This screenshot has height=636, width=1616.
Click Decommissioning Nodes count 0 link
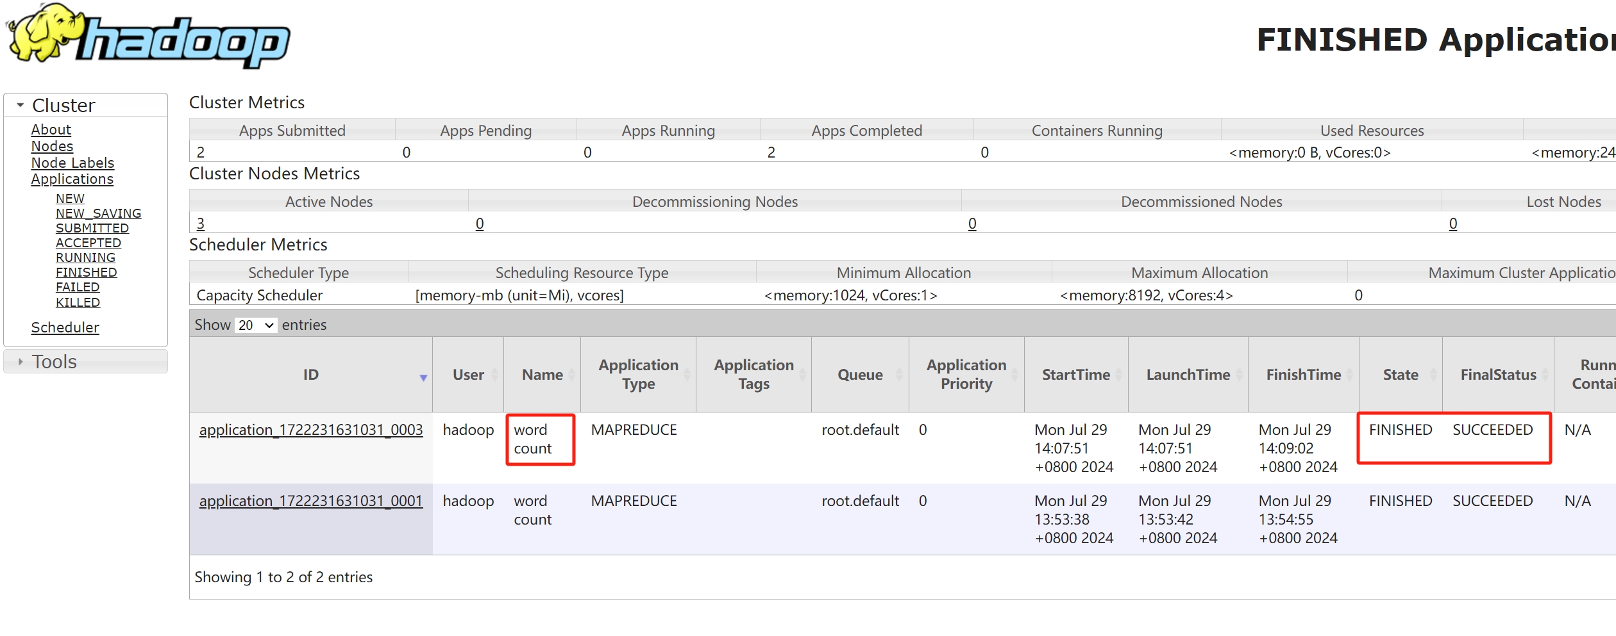tap(480, 224)
